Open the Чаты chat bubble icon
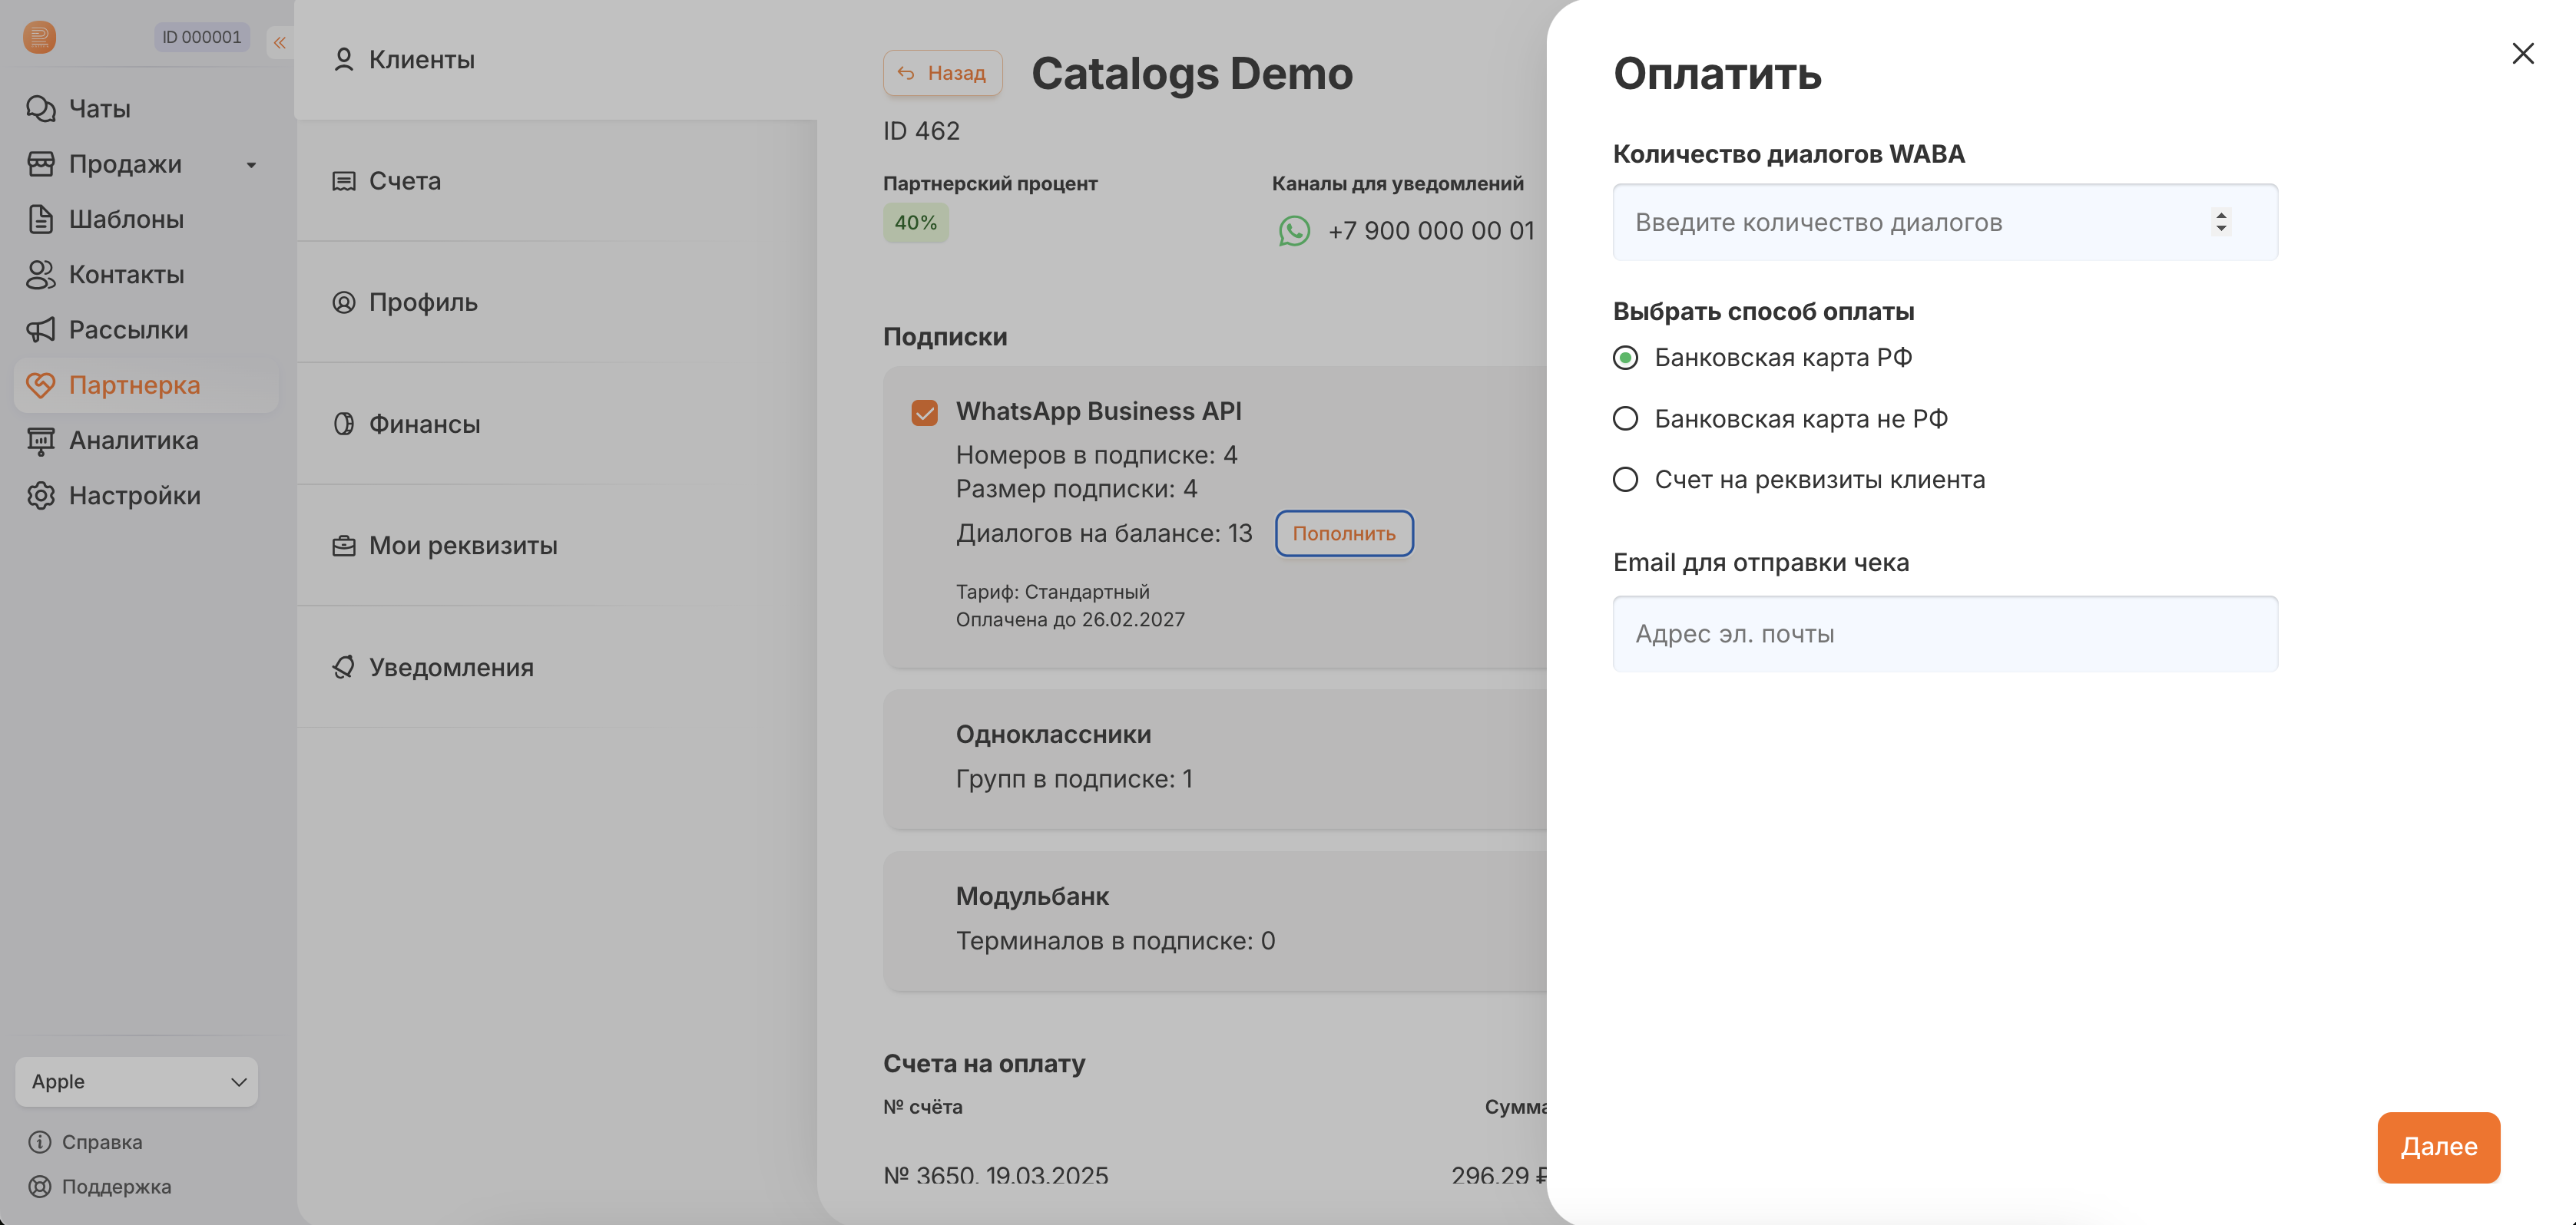2576x1225 pixels. coord(40,108)
